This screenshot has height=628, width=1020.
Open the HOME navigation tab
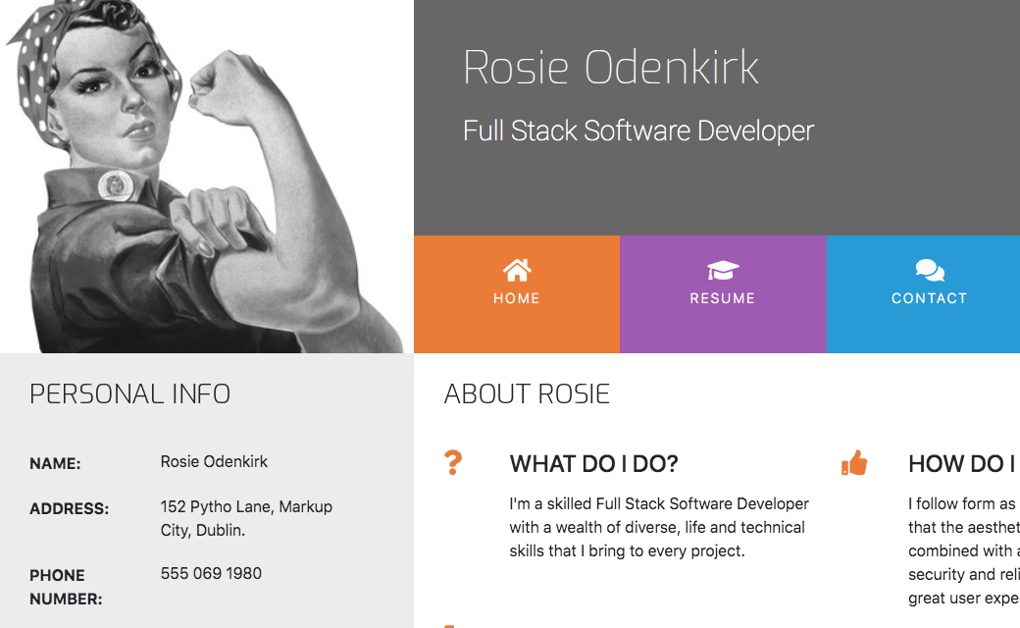517,294
